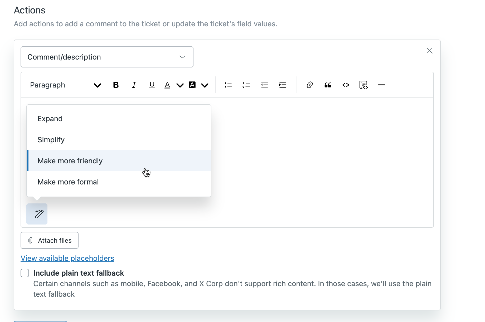
Task: Click the Attach files button
Action: [x=50, y=240]
